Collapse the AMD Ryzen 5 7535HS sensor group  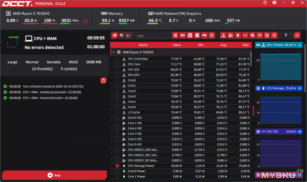click(113, 51)
